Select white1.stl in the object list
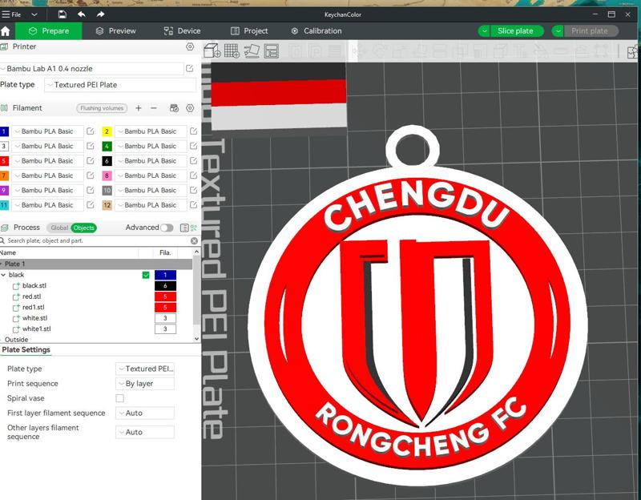641x500 pixels. coord(36,329)
